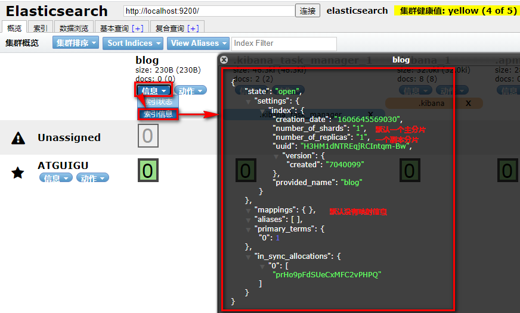Collapse the "primary_terms" JSON node
This screenshot has width=520, height=313.
click(249, 229)
